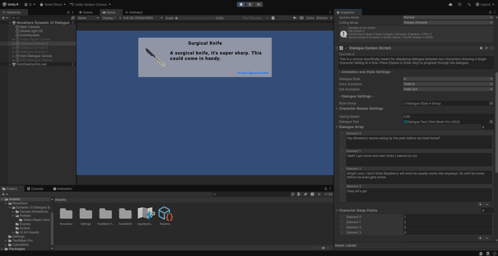Click the Play button to stop play mode
Screen dimensions: 498x256
pos(241,4)
